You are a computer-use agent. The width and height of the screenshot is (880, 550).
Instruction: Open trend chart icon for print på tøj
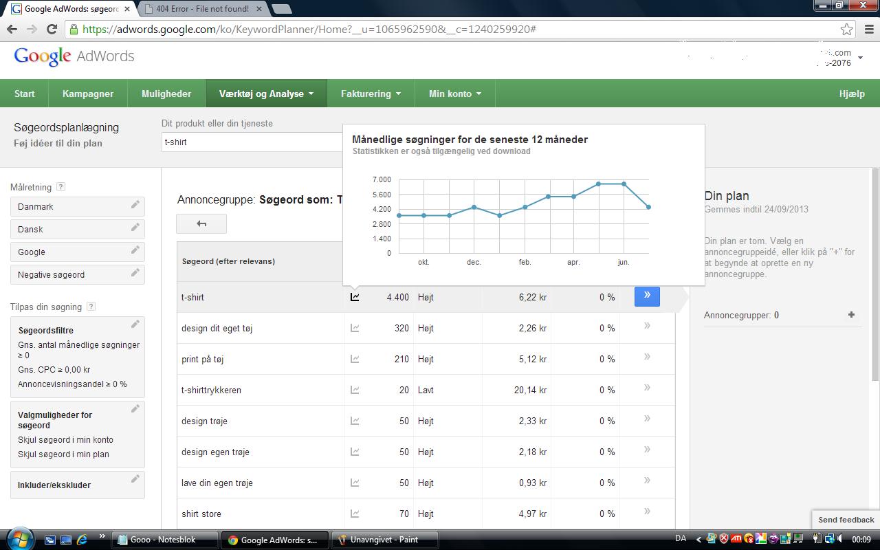[x=355, y=359]
